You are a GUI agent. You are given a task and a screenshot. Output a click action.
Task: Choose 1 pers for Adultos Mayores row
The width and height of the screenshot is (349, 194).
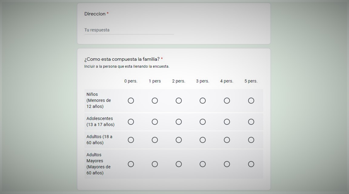coord(155,164)
